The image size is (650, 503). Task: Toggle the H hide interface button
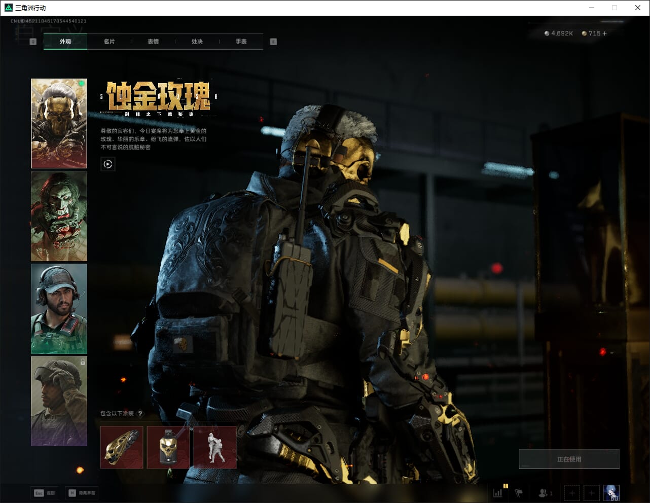click(x=82, y=493)
